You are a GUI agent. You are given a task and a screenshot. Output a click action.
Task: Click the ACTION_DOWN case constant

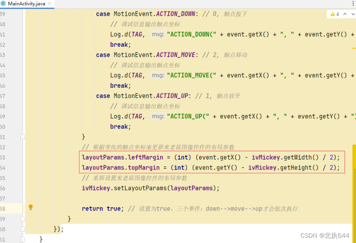[x=175, y=14]
